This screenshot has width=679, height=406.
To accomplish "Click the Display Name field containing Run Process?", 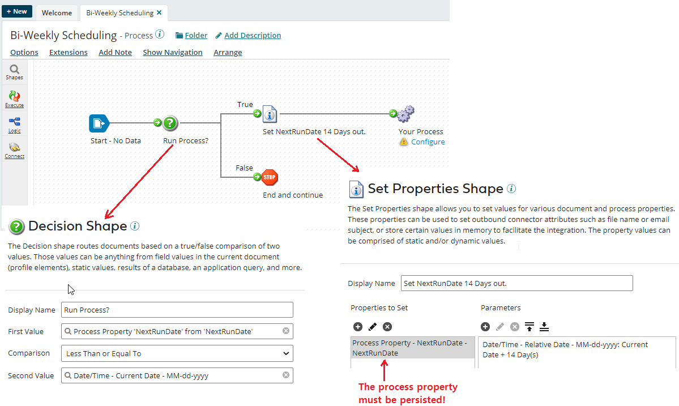I will 177,310.
